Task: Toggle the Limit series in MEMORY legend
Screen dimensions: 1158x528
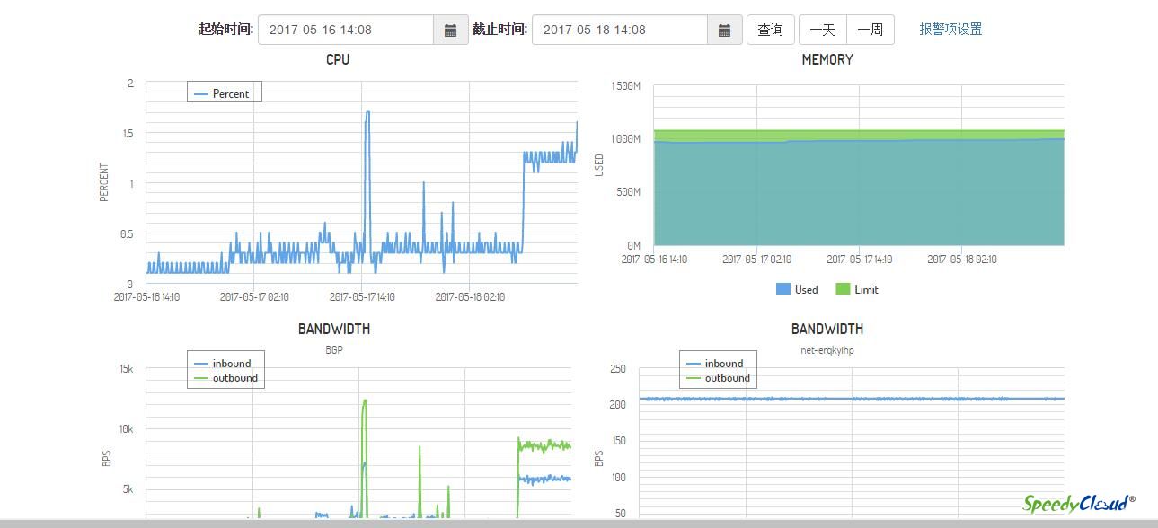Action: point(857,289)
